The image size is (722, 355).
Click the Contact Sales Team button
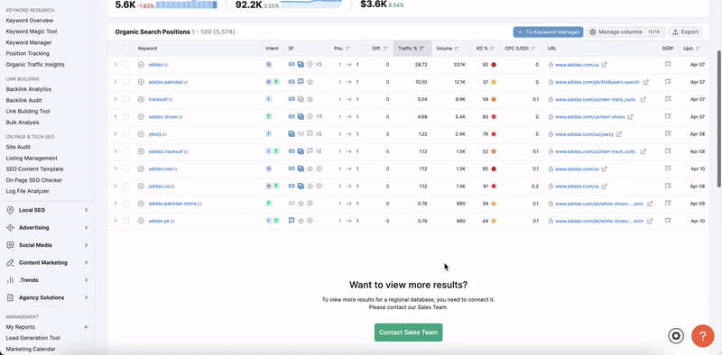point(409,332)
